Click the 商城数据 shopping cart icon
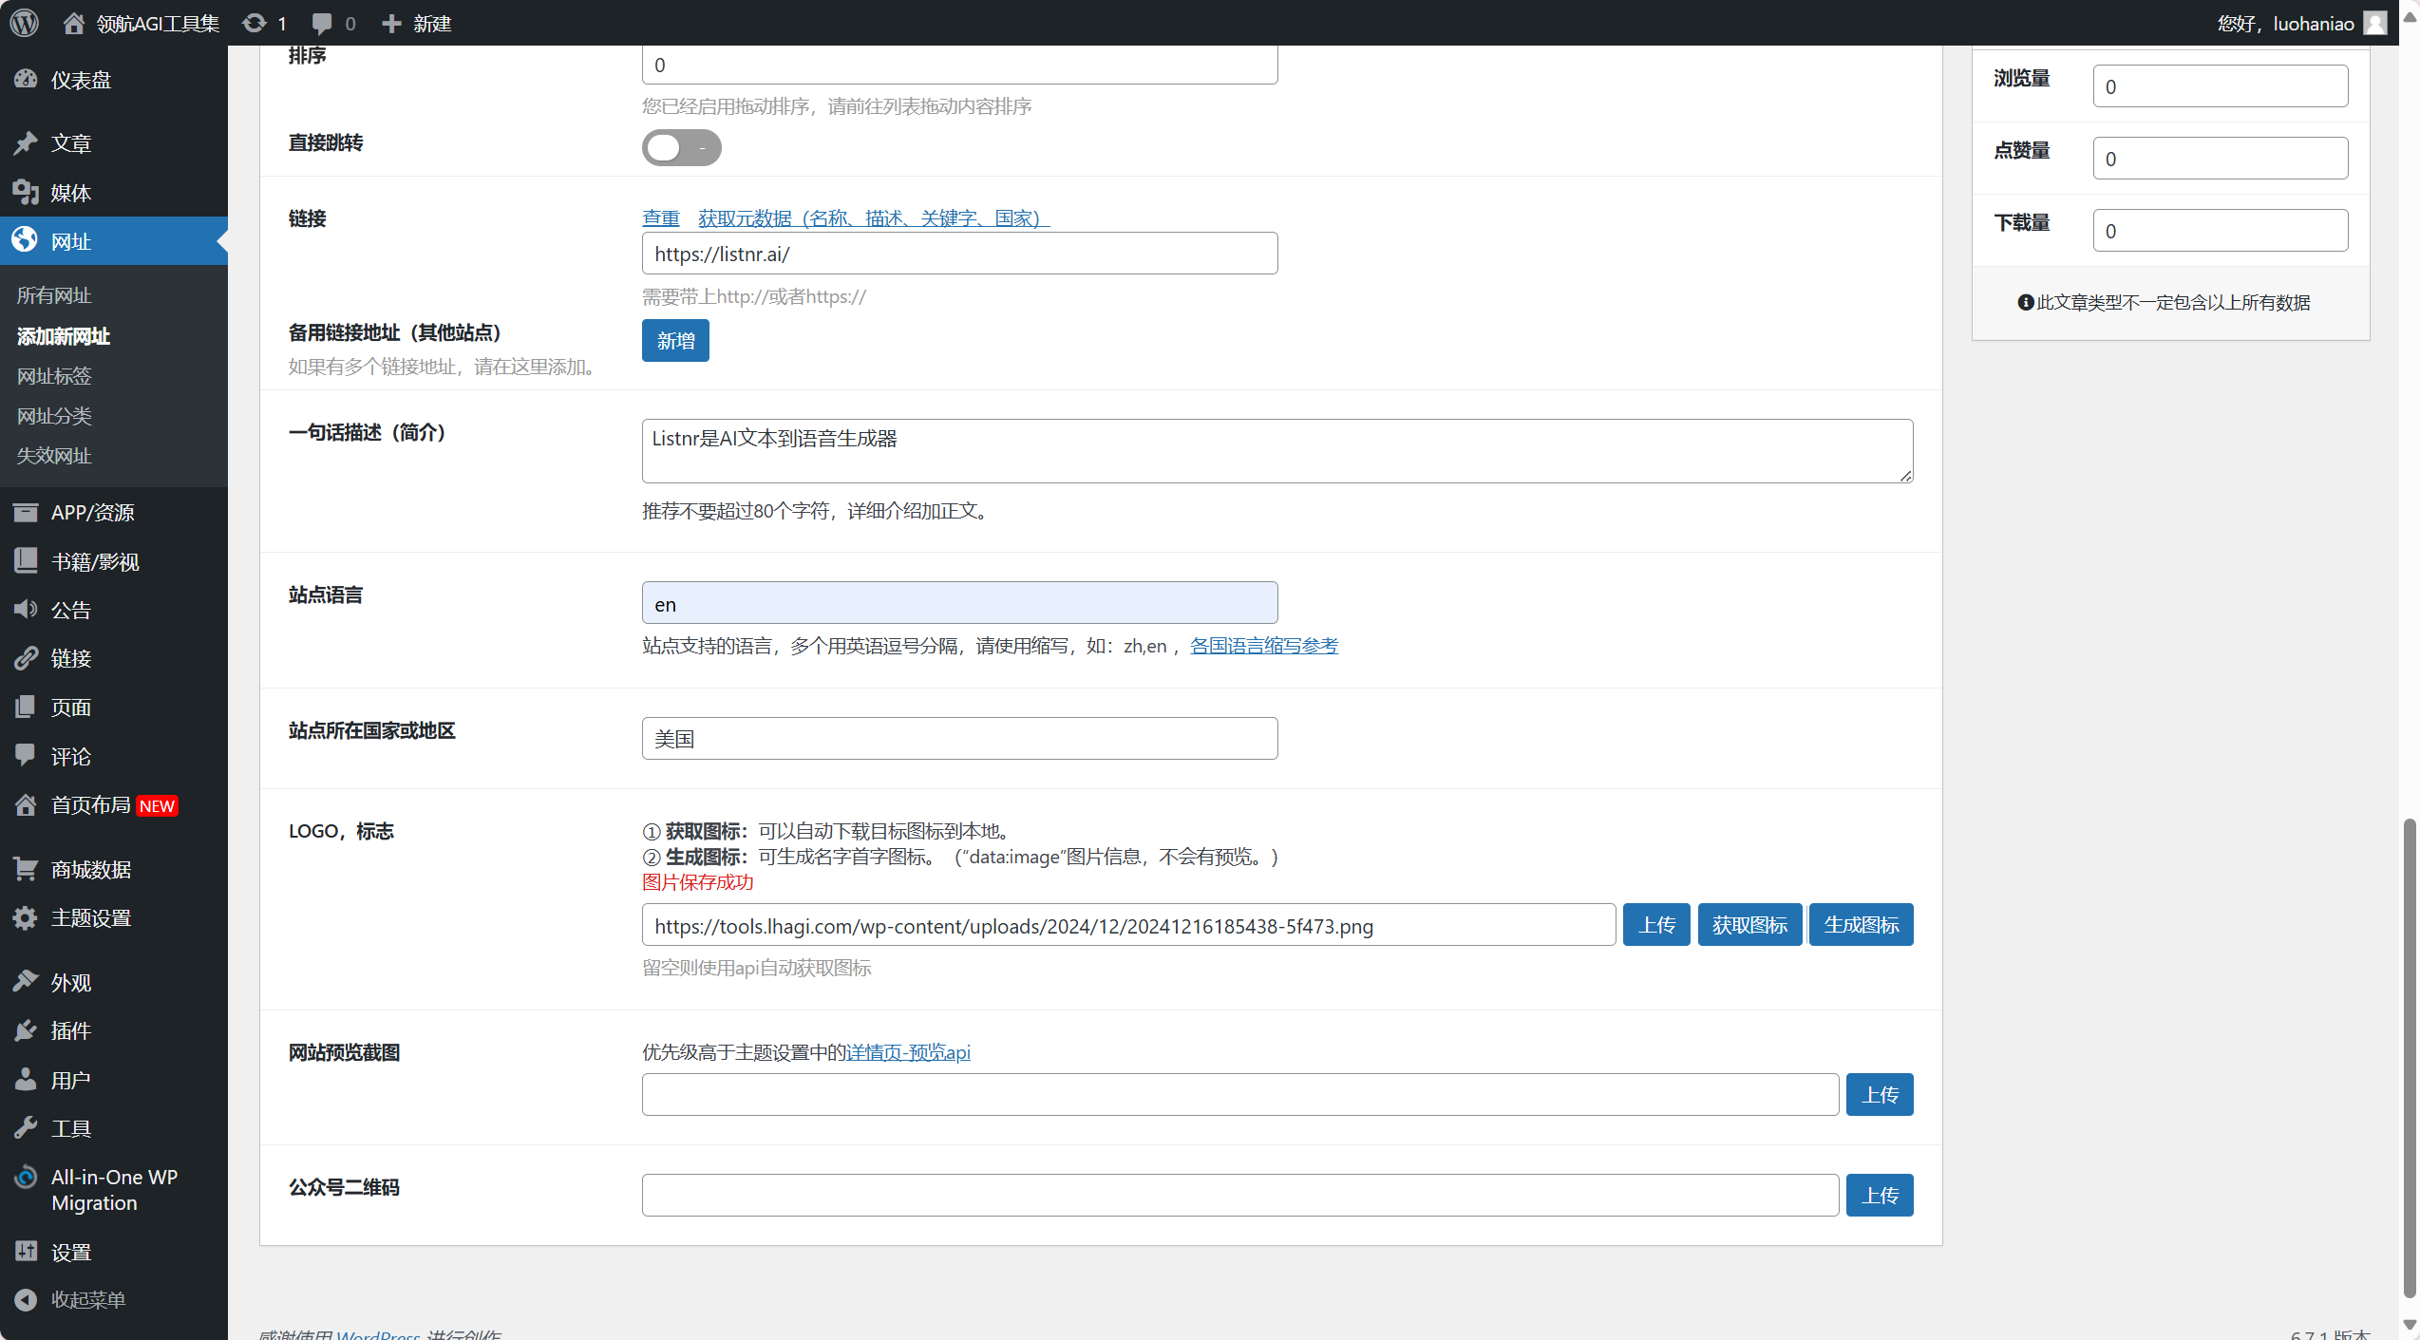This screenshot has width=2420, height=1340. [x=26, y=869]
